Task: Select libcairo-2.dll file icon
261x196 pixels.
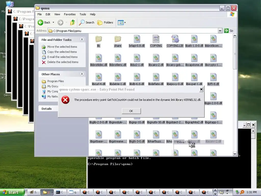Action: [x=156, y=58]
